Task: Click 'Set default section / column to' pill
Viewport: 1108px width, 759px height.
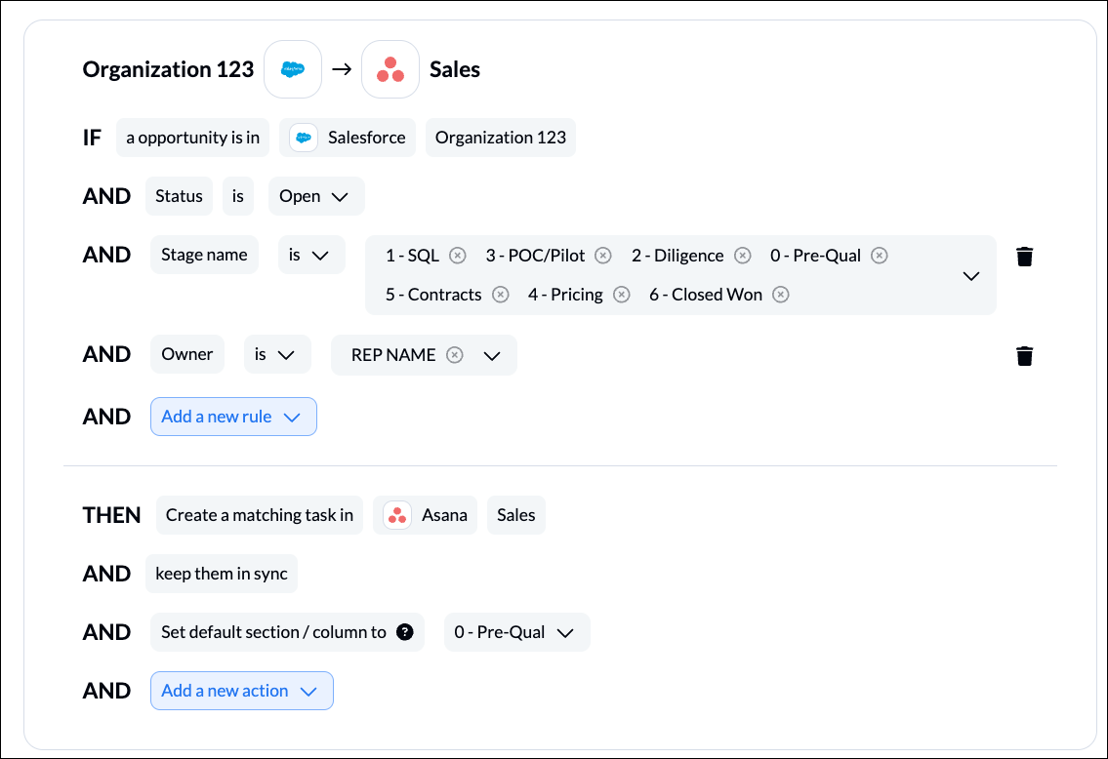Action: click(x=287, y=632)
